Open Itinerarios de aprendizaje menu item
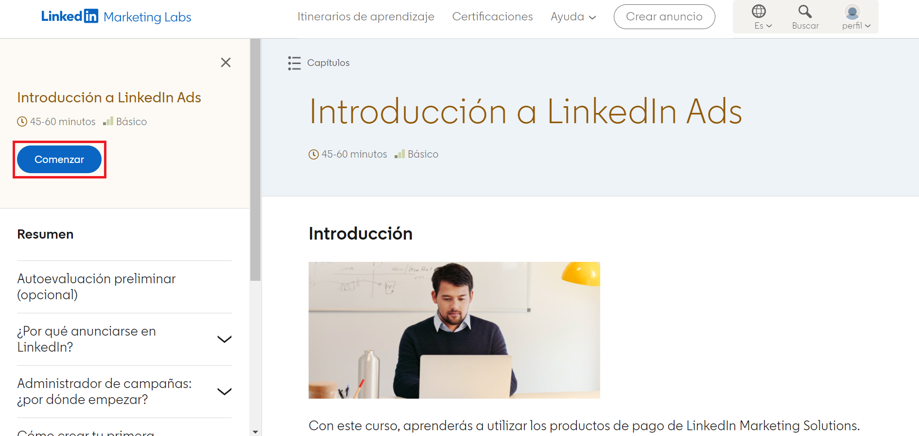 tap(365, 17)
